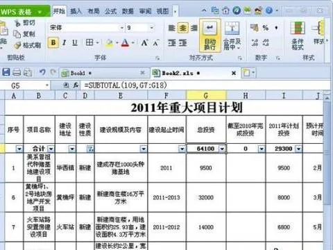Increase font size with large A

[144, 43]
